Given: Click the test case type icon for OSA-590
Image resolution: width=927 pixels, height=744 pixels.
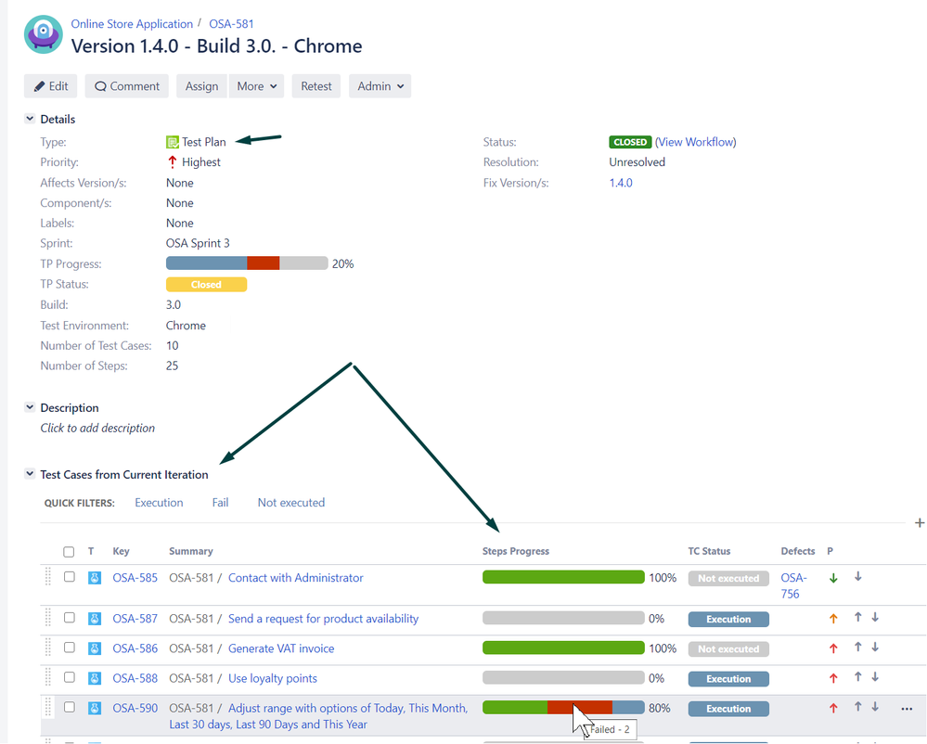Looking at the screenshot, I should (95, 708).
